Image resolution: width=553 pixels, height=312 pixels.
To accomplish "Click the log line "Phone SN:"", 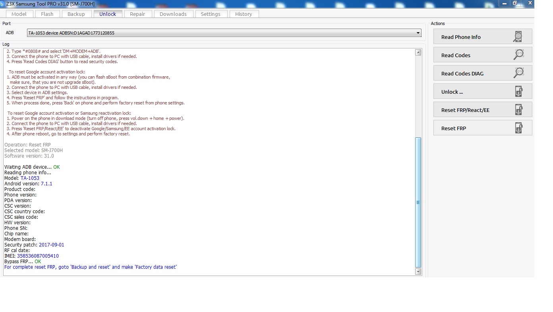I will click(16, 228).
